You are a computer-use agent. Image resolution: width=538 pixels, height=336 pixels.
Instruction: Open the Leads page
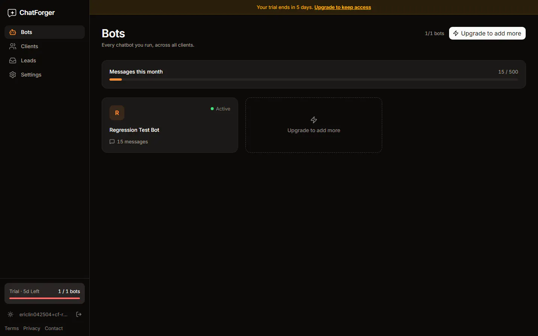click(44, 60)
